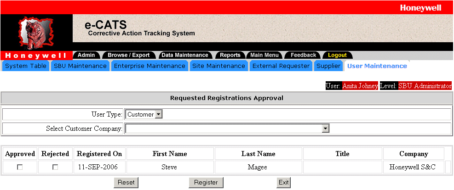The height and width of the screenshot is (190, 454).
Task: Click the Approved column header
Action: (x=20, y=154)
